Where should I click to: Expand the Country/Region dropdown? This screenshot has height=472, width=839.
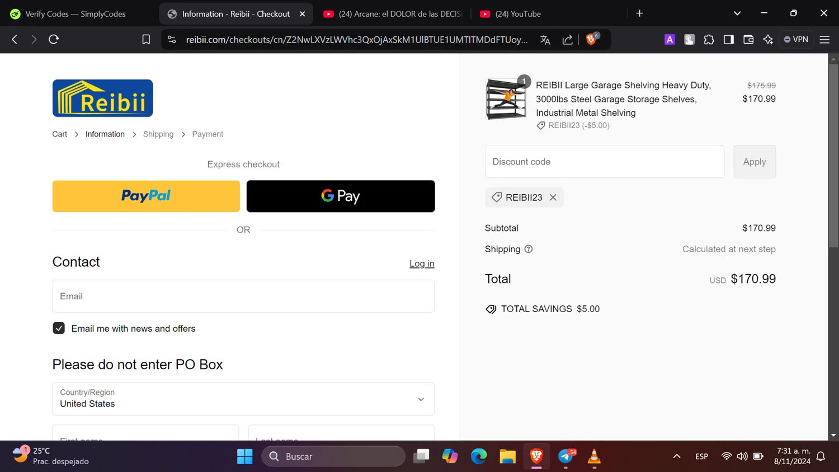[x=243, y=399]
